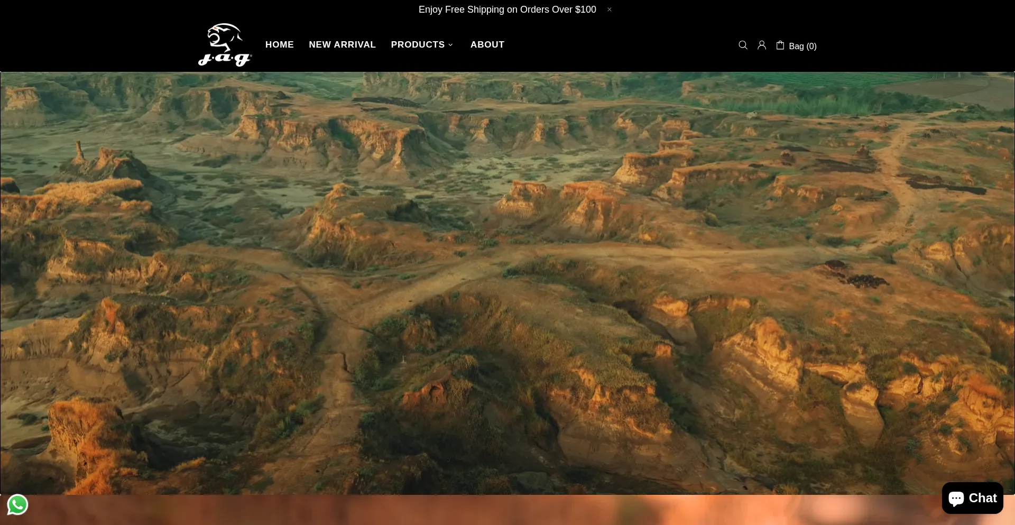Image resolution: width=1015 pixels, height=525 pixels.
Task: Dismiss the free shipping announcement bar
Action: [x=609, y=10]
